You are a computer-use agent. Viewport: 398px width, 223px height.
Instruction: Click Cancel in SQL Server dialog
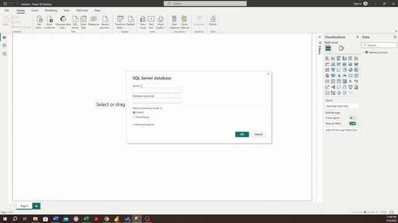click(259, 134)
